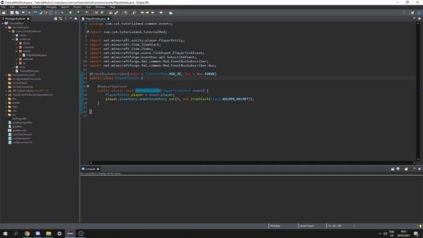Image resolution: width=423 pixels, height=238 pixels.
Task: Expand the block package
Action: point(17,43)
